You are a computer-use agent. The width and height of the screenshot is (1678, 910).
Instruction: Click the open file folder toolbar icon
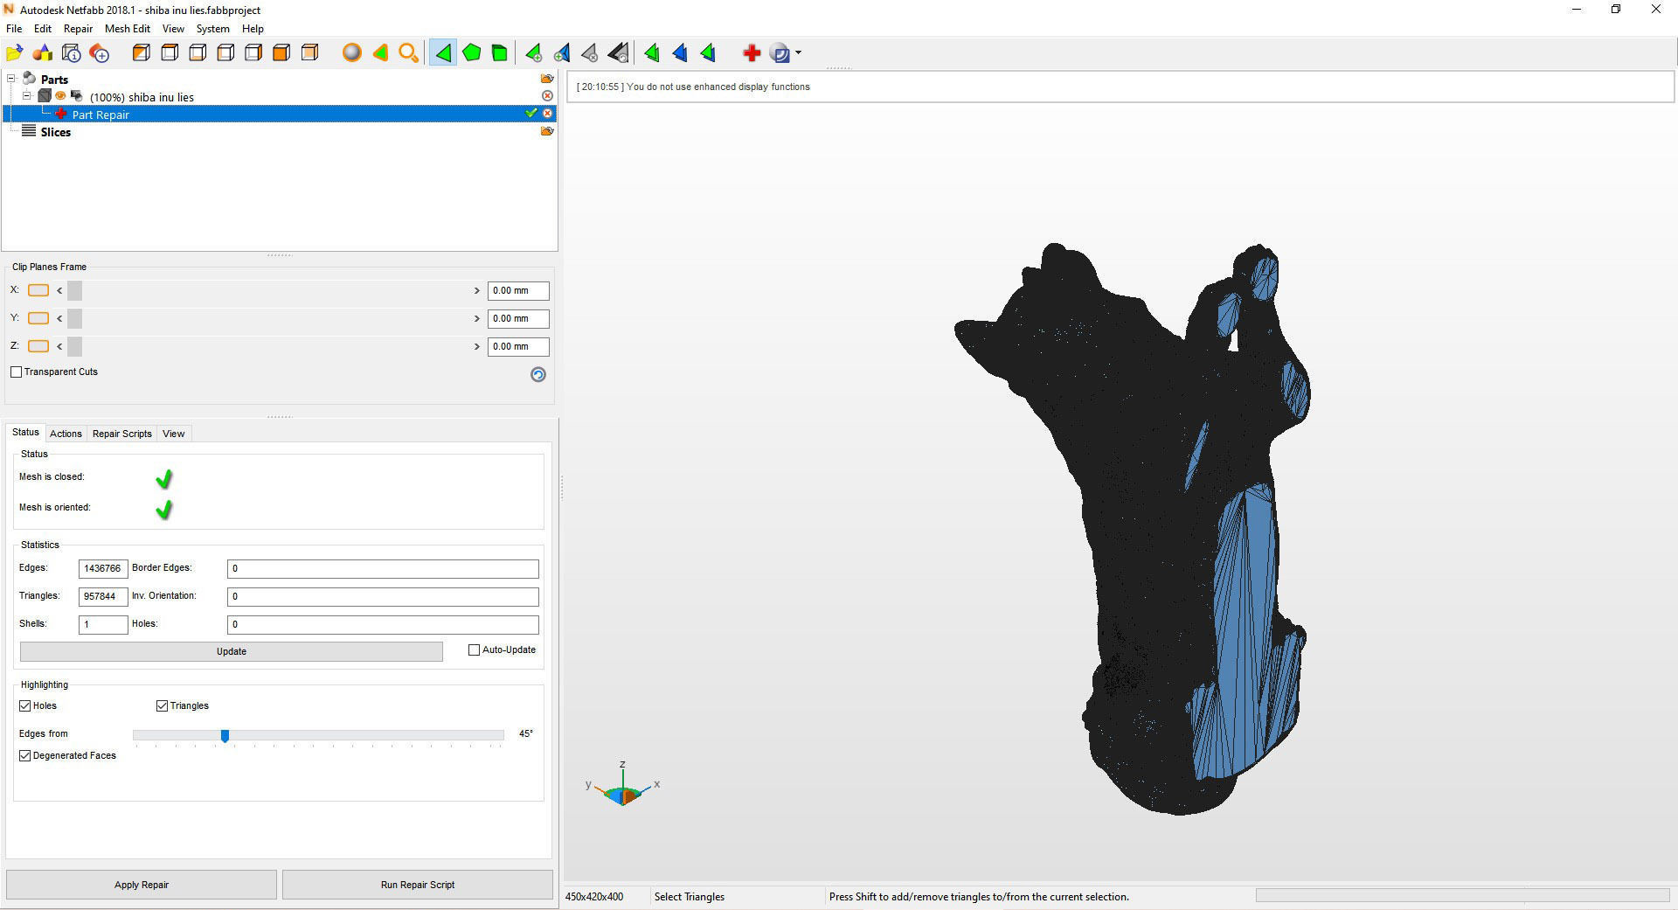15,53
